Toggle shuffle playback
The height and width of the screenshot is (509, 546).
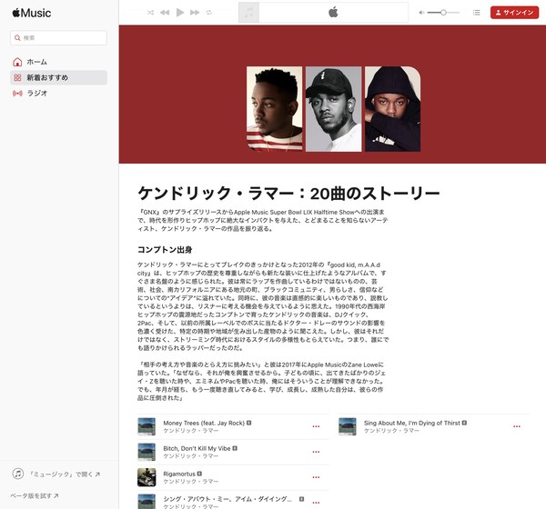[x=150, y=13]
